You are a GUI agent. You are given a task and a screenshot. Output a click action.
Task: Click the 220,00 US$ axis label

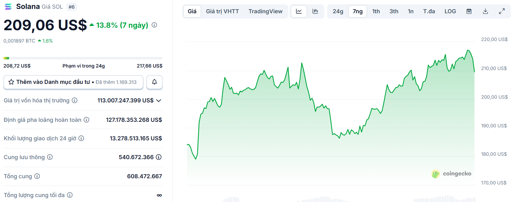tap(494, 39)
